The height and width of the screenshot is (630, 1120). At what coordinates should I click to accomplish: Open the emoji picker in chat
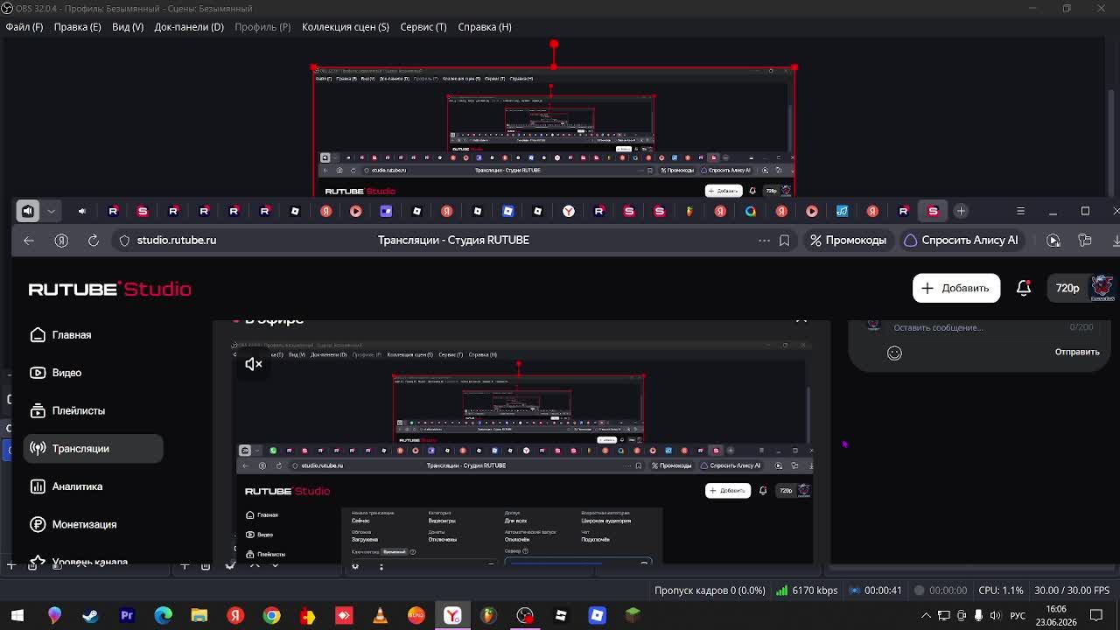tap(894, 353)
